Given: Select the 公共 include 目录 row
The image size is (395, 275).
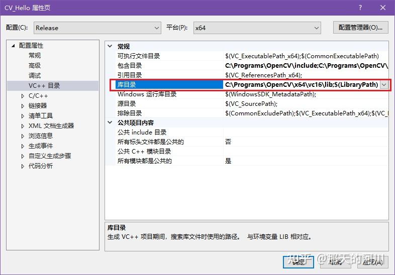Looking at the screenshot, I should pos(252,132).
